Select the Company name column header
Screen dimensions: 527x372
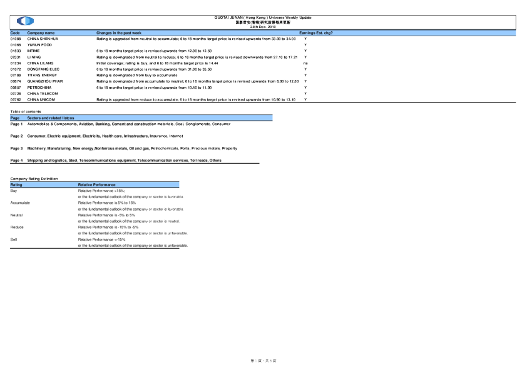(41, 33)
